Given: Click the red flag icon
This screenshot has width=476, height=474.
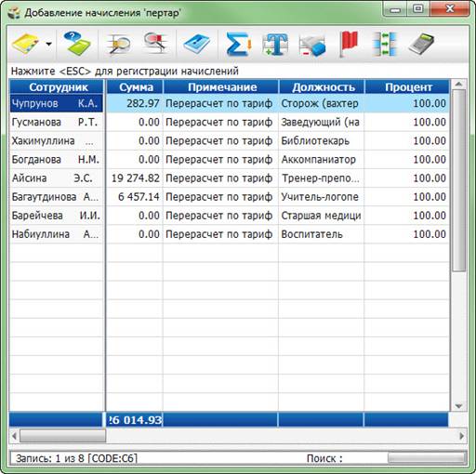Looking at the screenshot, I should (x=349, y=44).
